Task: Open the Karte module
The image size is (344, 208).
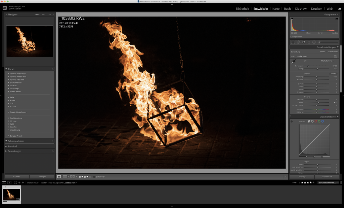Action: [276, 9]
